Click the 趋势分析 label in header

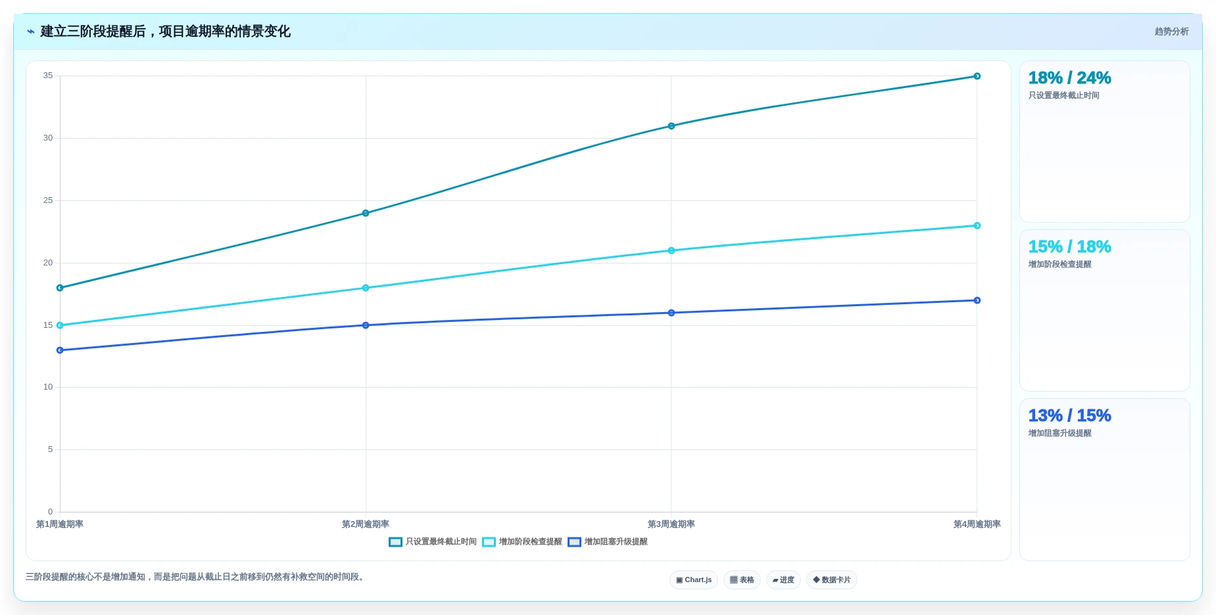1171,32
